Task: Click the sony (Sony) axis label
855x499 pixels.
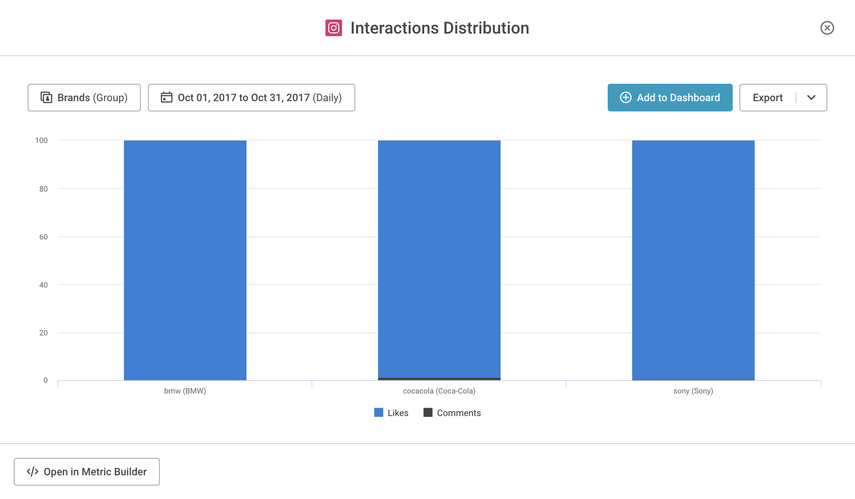Action: (693, 391)
